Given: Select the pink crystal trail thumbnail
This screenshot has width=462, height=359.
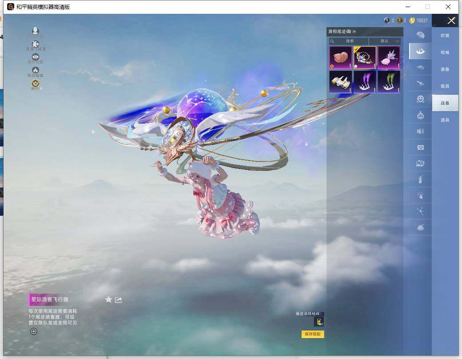Looking at the screenshot, I should (389, 57).
